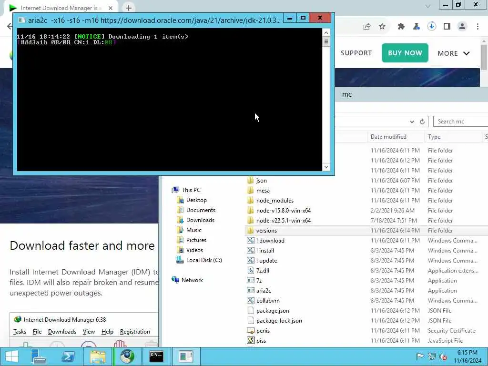Select the package.json file
The image size is (488, 366).
273,311
